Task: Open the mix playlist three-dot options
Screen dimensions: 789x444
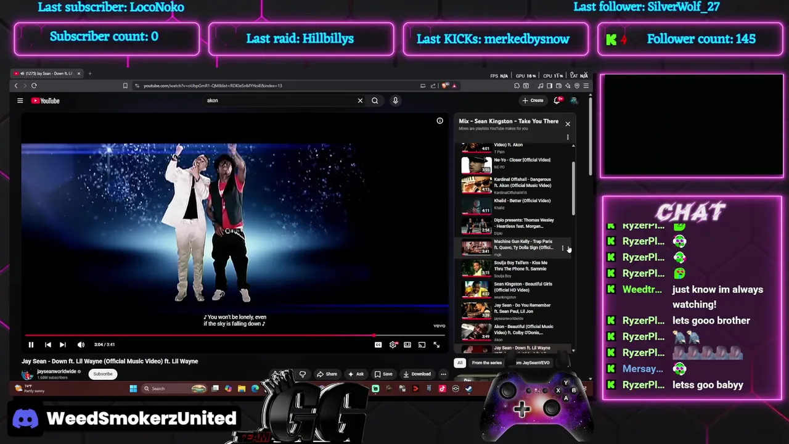Action: coord(568,137)
